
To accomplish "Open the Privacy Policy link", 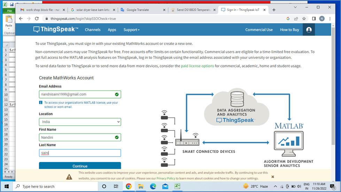I will point(166,178).
